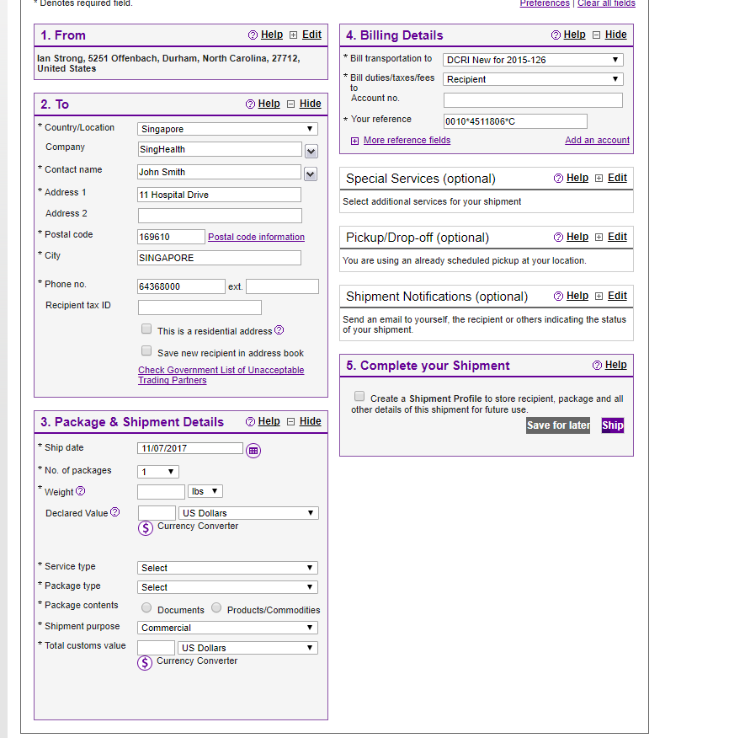Open Help icon for Special Services

(x=558, y=178)
